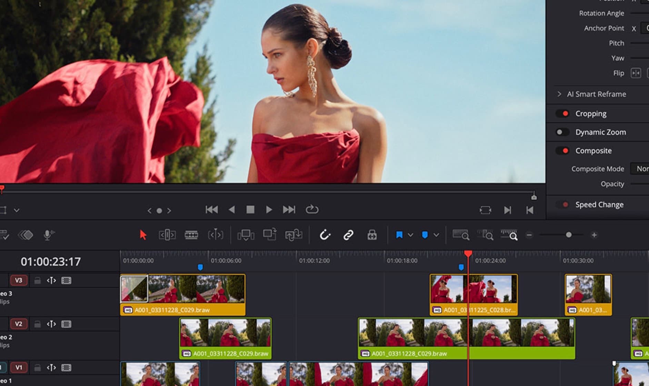Go to previous edit point
Image resolution: width=649 pixels, height=386 pixels.
[x=530, y=210]
